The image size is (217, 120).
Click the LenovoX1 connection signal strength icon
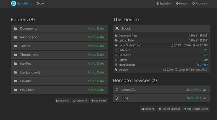205,90
